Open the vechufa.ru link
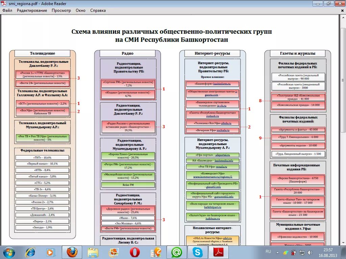 [x=223, y=130]
